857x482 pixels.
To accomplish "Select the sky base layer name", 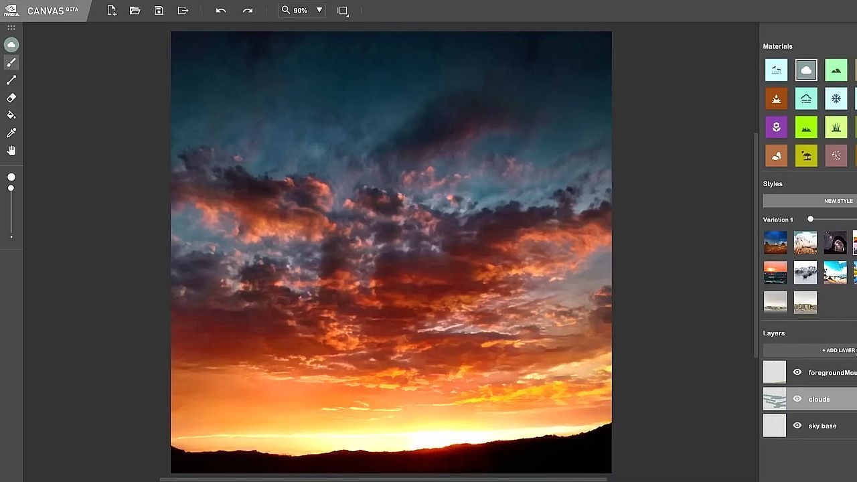I will (822, 426).
